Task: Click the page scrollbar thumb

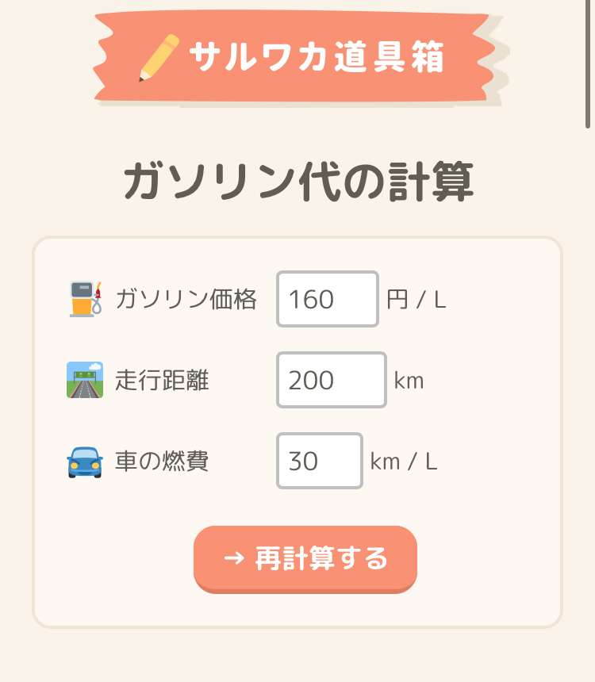Action: (x=588, y=63)
